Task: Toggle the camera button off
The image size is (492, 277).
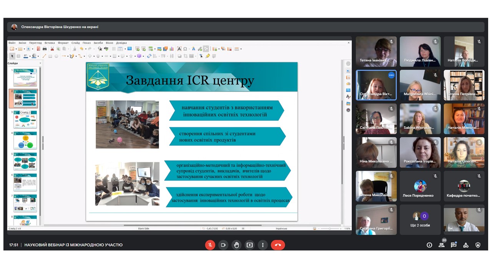Action: pos(223,245)
